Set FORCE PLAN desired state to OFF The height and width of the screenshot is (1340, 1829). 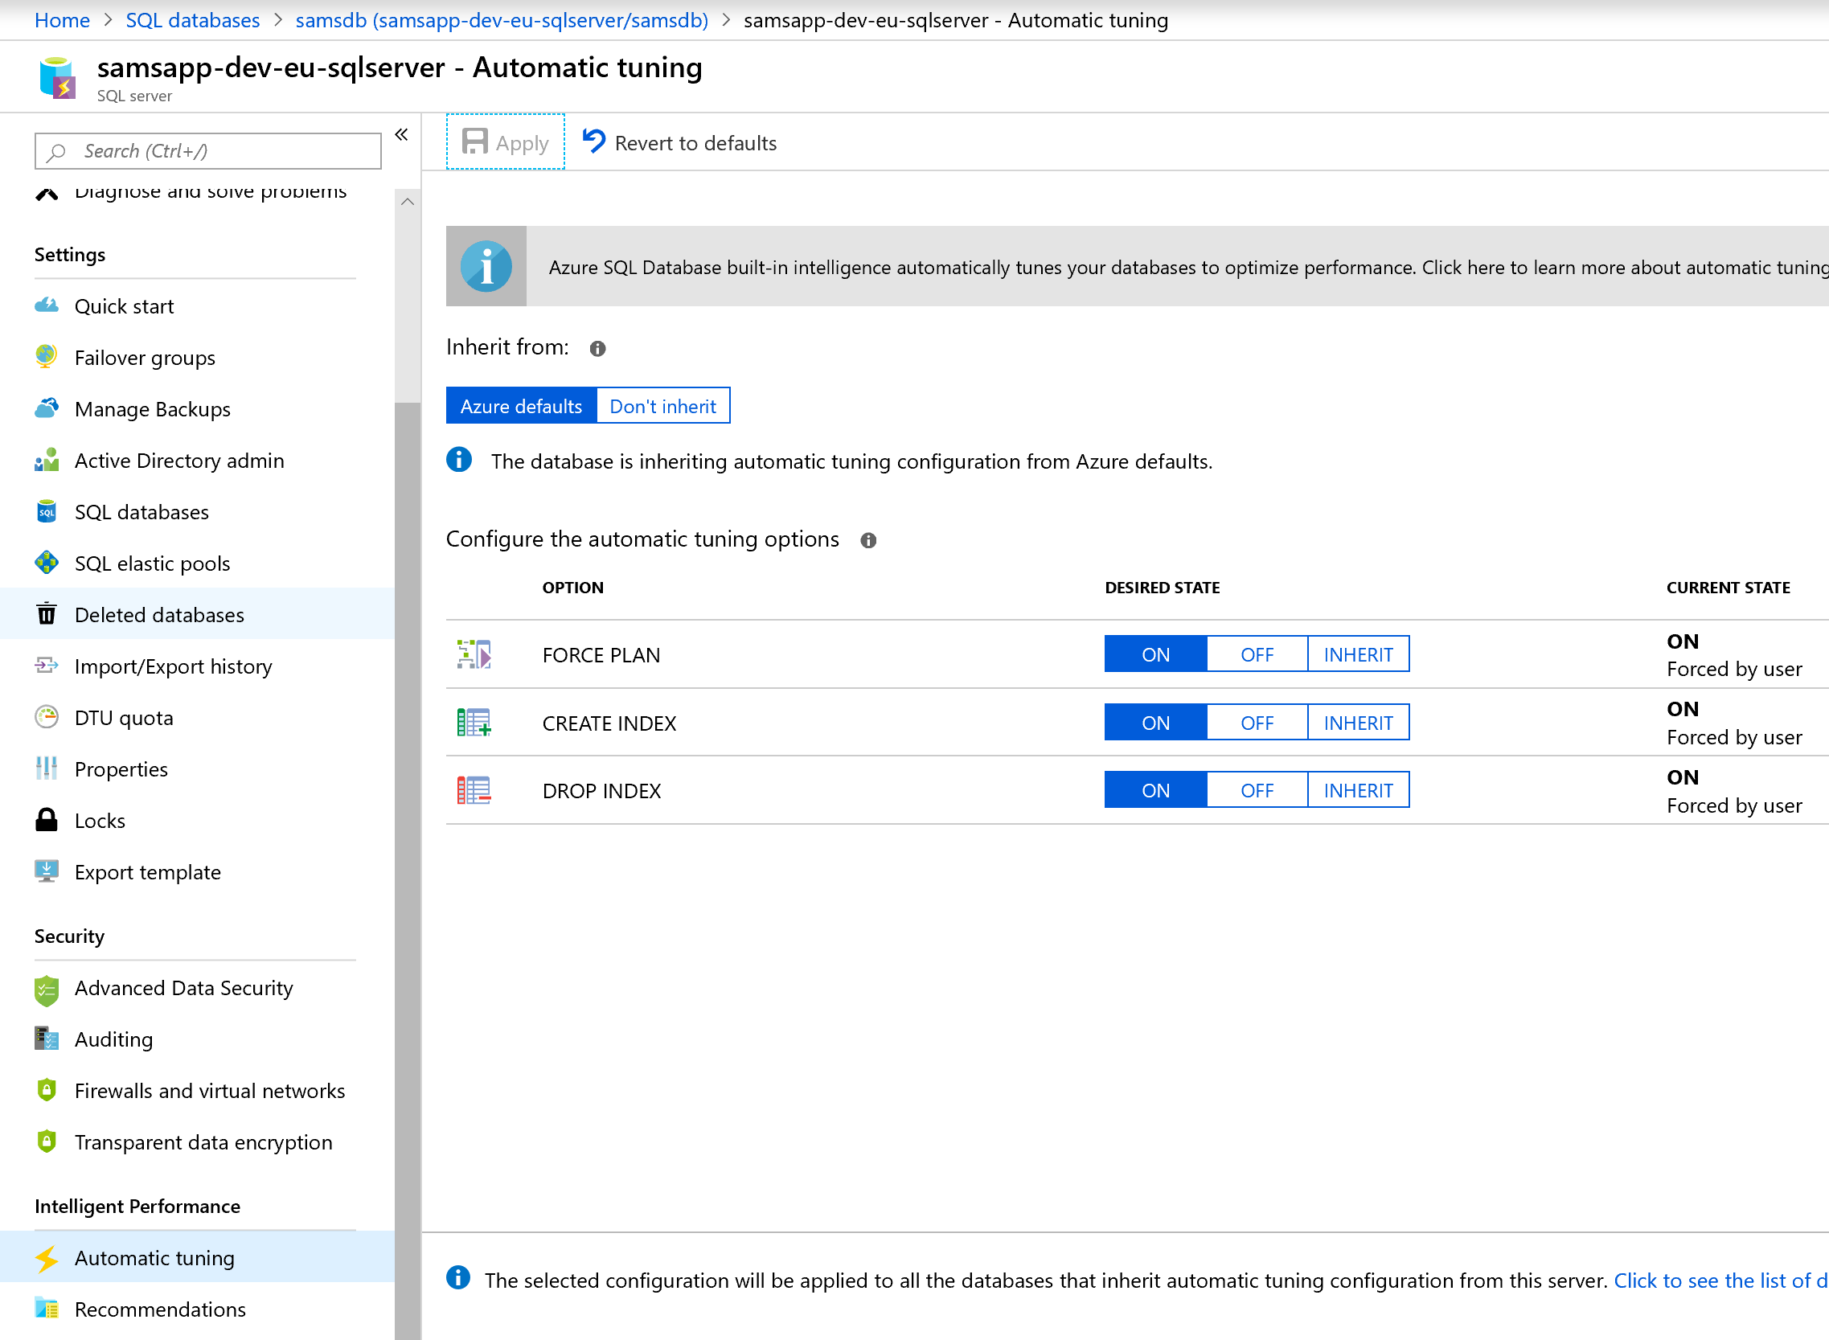point(1257,654)
